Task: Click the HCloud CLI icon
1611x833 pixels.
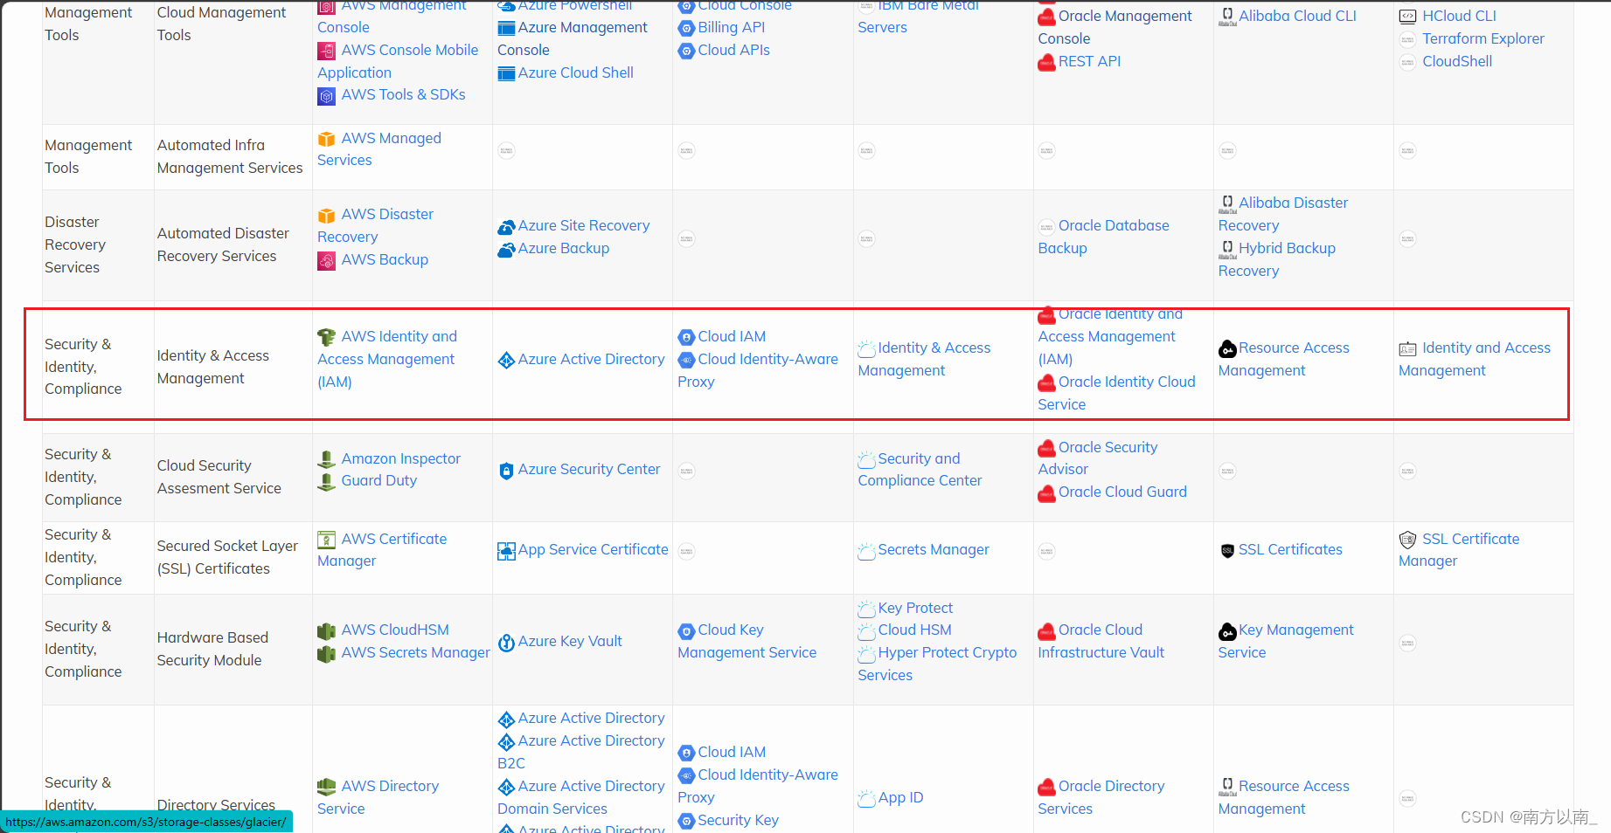Action: pyautogui.click(x=1407, y=17)
